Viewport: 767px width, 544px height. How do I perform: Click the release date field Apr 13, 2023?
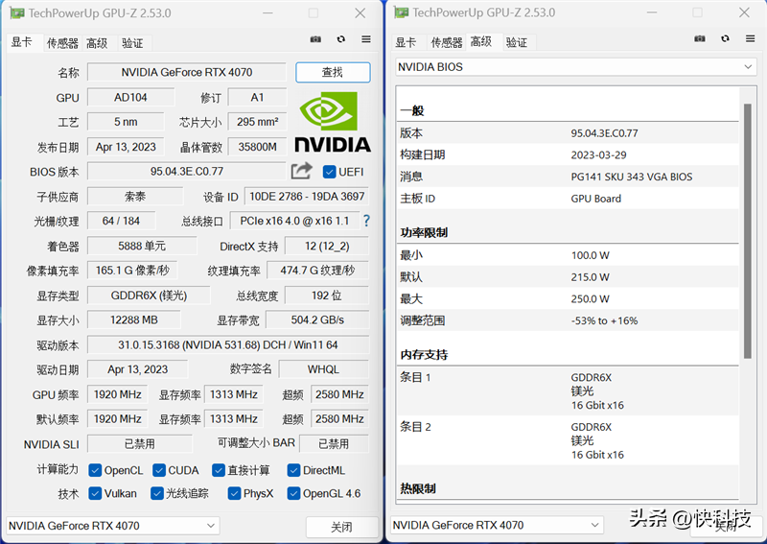[126, 147]
